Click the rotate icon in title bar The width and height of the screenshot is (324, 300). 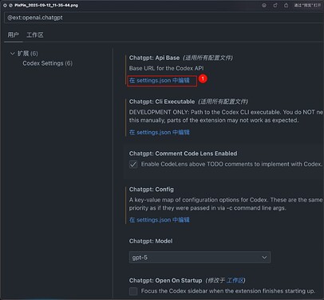(275, 6)
